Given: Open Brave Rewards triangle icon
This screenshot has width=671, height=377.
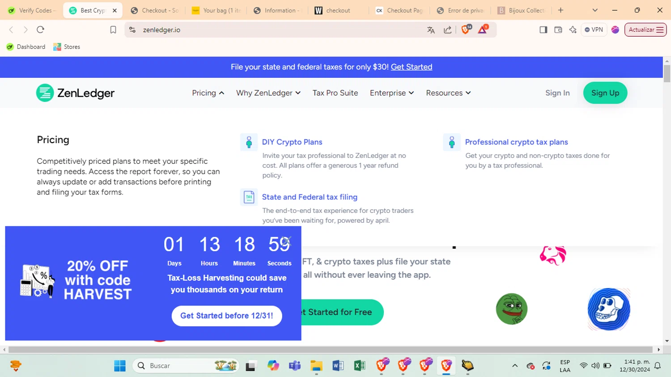Looking at the screenshot, I should [483, 30].
